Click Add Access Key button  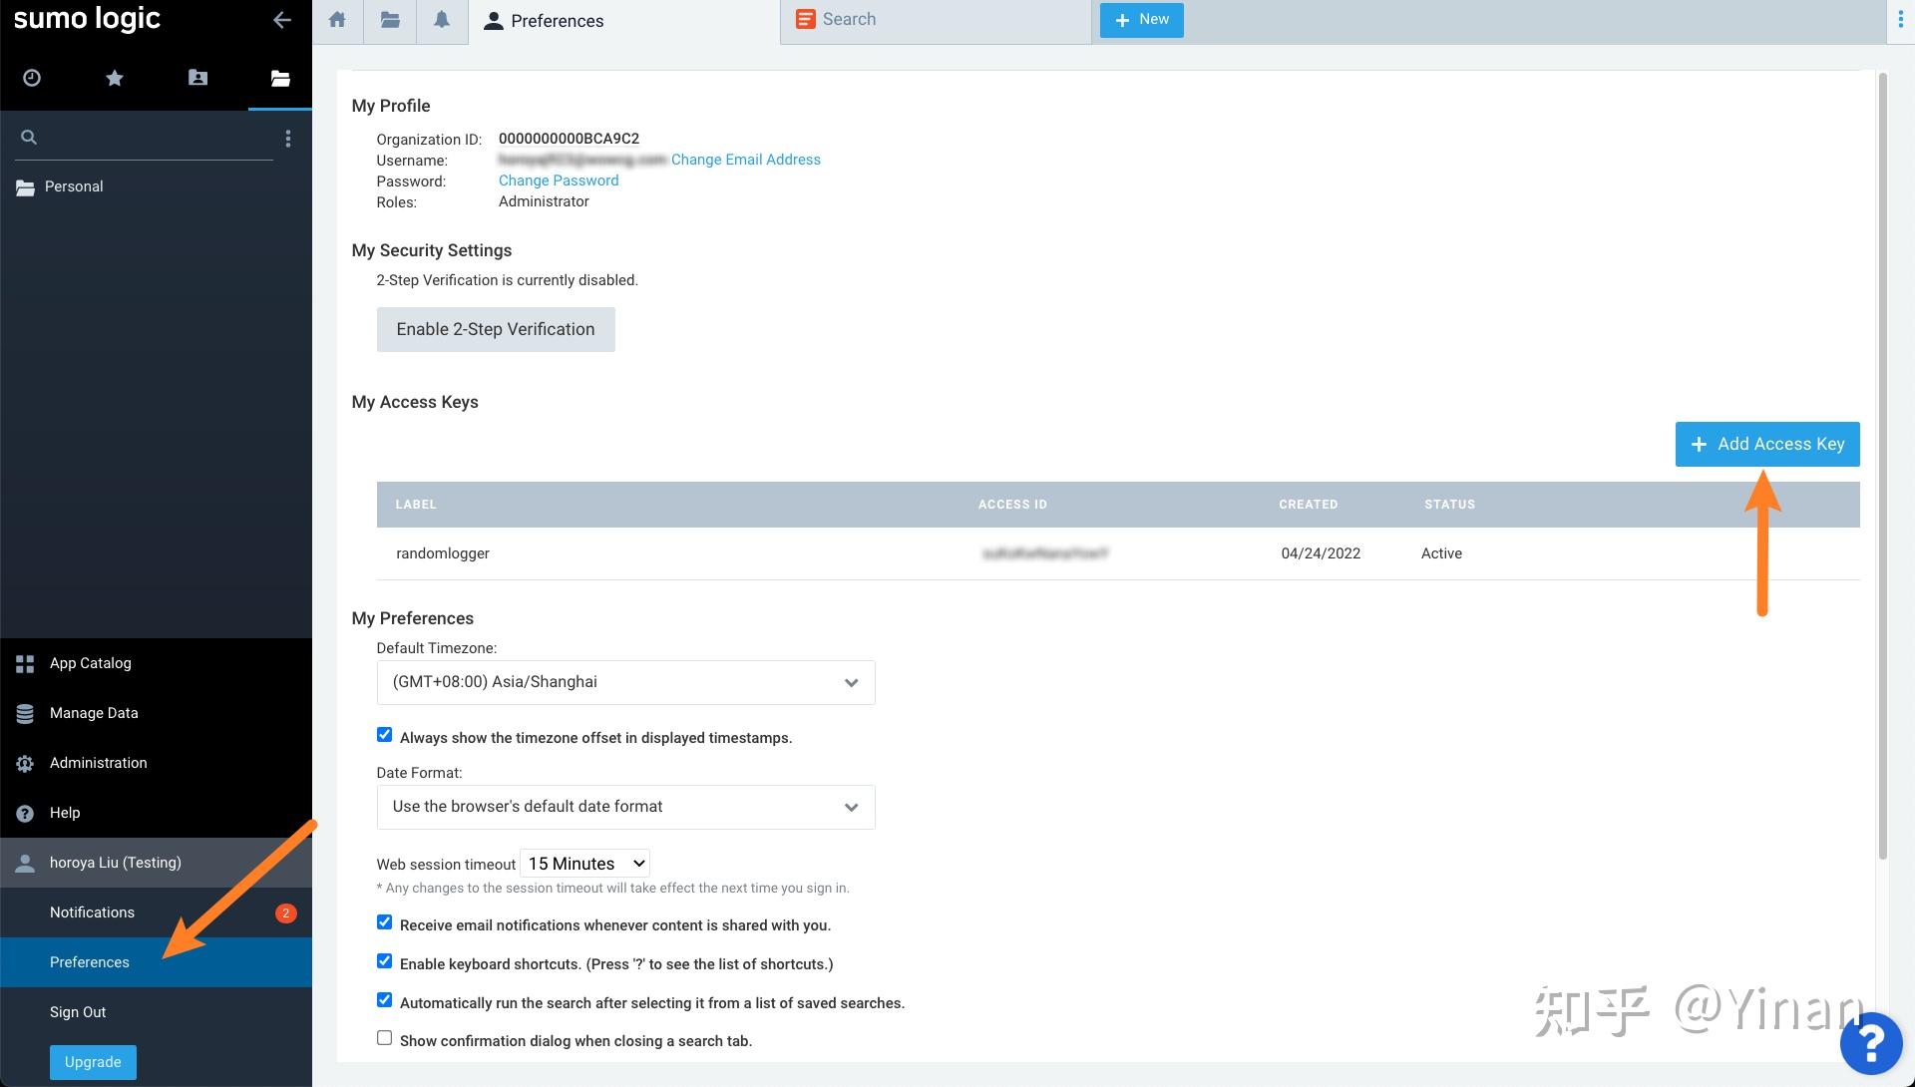(x=1766, y=444)
